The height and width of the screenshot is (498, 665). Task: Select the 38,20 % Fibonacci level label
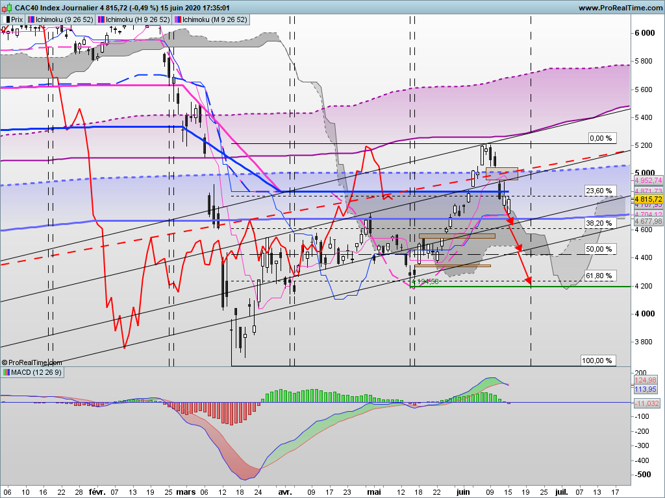point(600,223)
